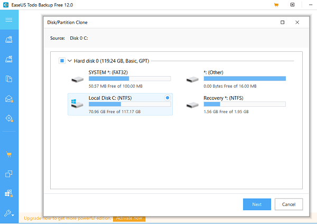317x224 pixels.
Task: Click the Recovery partition usage bar
Action: [245, 104]
